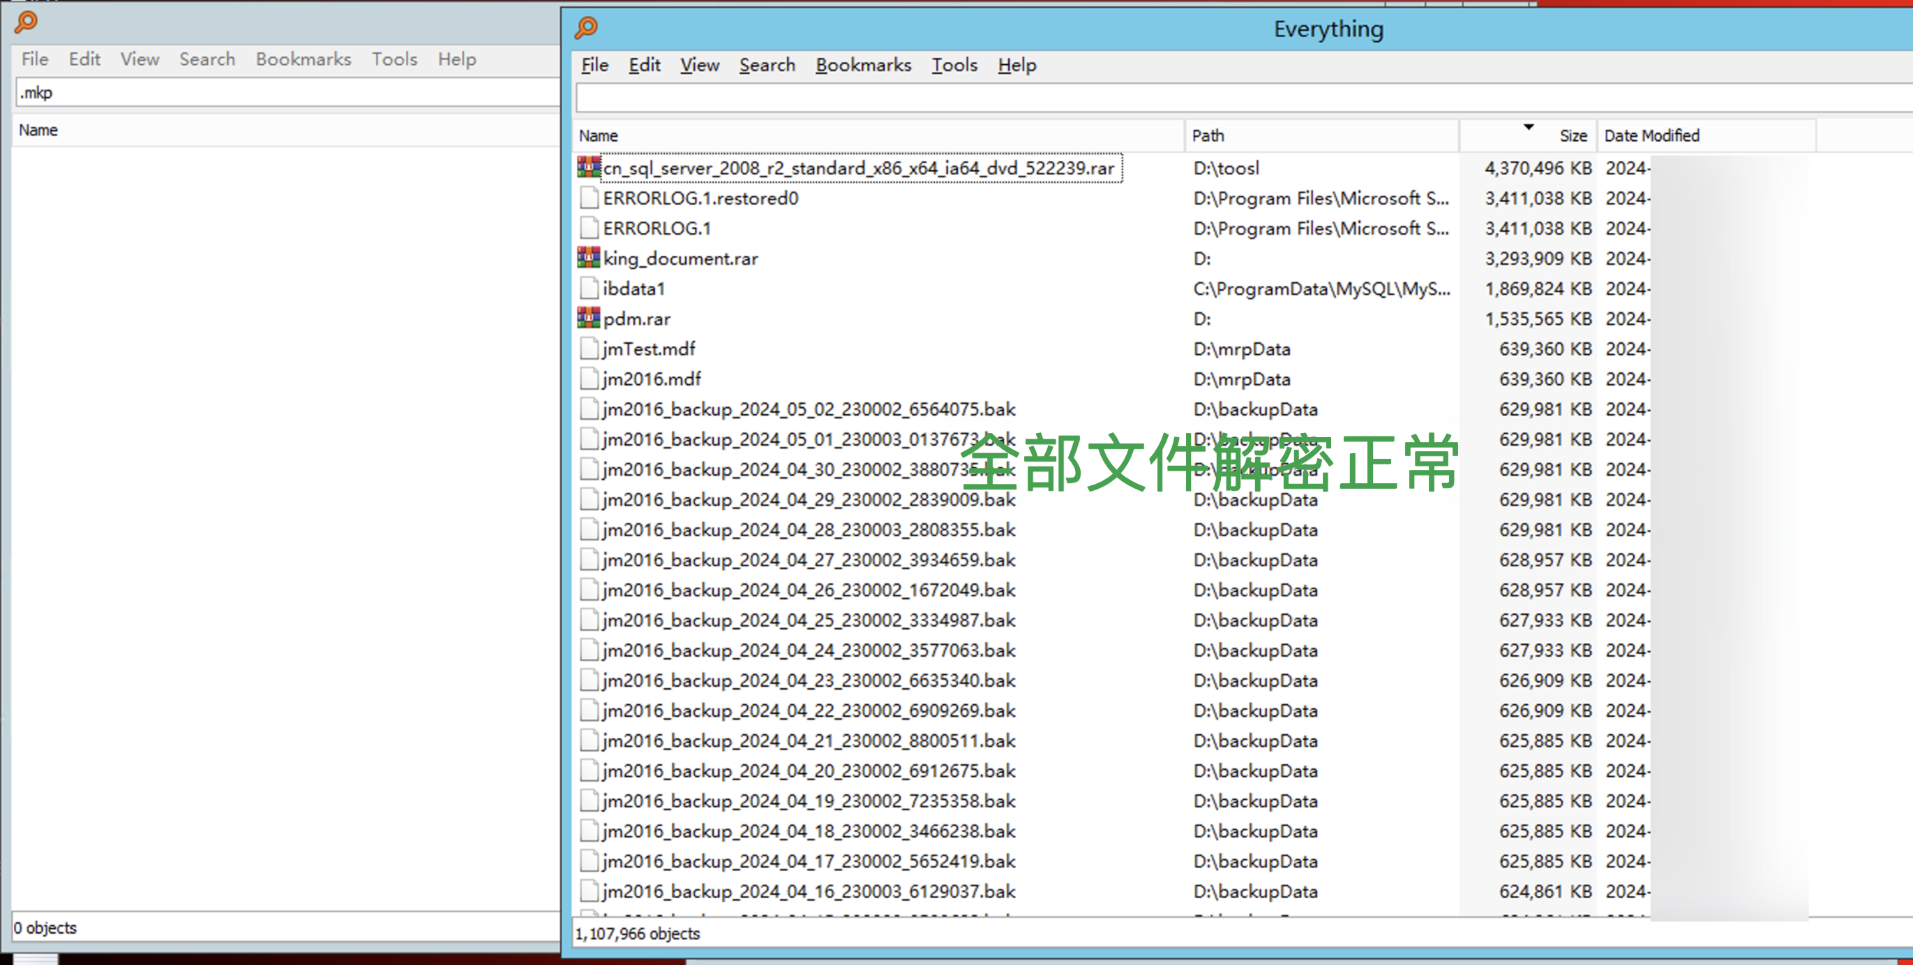Open Tools menu in the left .mkp window
The height and width of the screenshot is (965, 1913).
394,59
